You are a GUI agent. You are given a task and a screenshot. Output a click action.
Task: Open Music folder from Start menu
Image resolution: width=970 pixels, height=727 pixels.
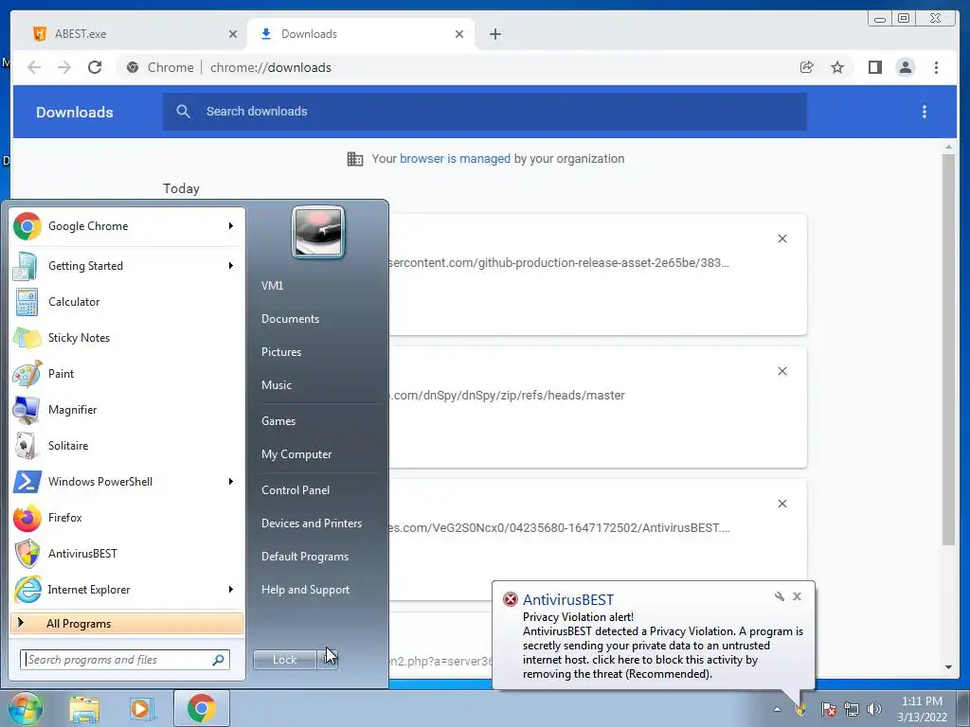click(x=277, y=385)
